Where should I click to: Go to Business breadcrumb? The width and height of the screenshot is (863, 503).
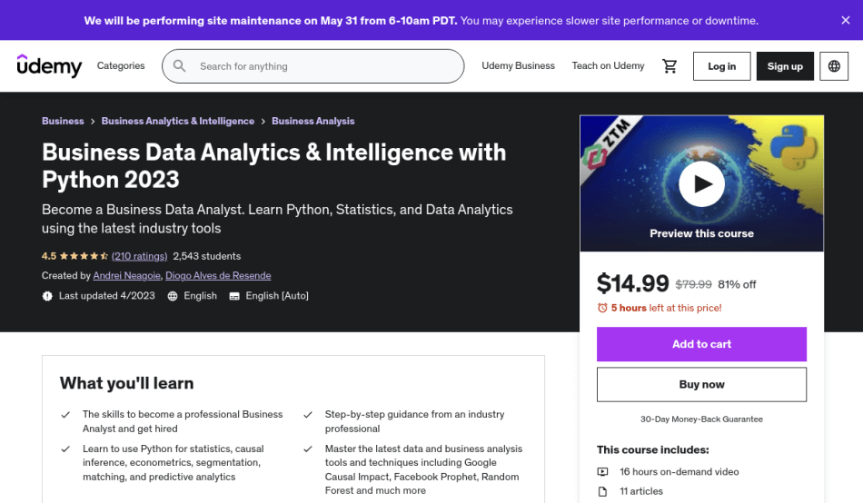[x=63, y=121]
